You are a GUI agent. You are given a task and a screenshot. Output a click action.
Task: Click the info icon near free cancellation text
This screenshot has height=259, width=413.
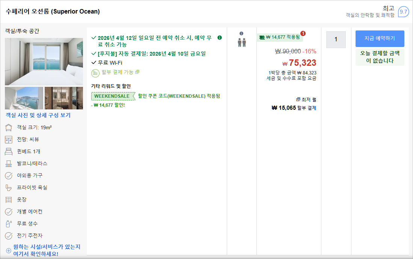(x=220, y=38)
